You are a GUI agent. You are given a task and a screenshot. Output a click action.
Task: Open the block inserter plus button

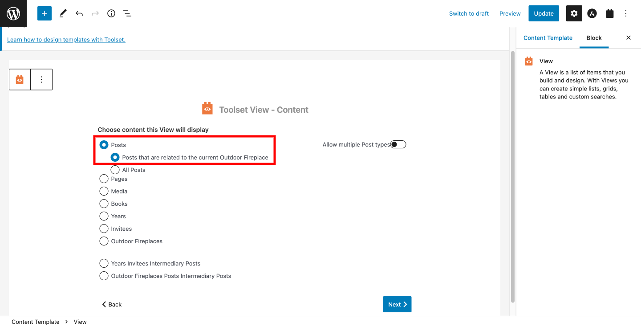point(45,13)
